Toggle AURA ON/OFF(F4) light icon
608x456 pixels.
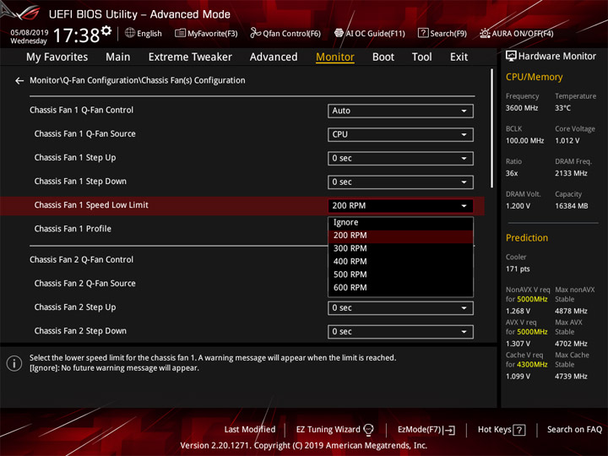click(485, 33)
